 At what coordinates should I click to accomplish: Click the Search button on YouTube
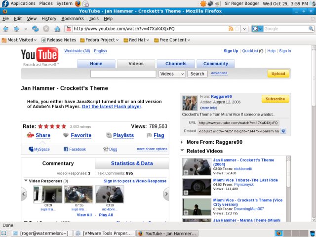197,74
